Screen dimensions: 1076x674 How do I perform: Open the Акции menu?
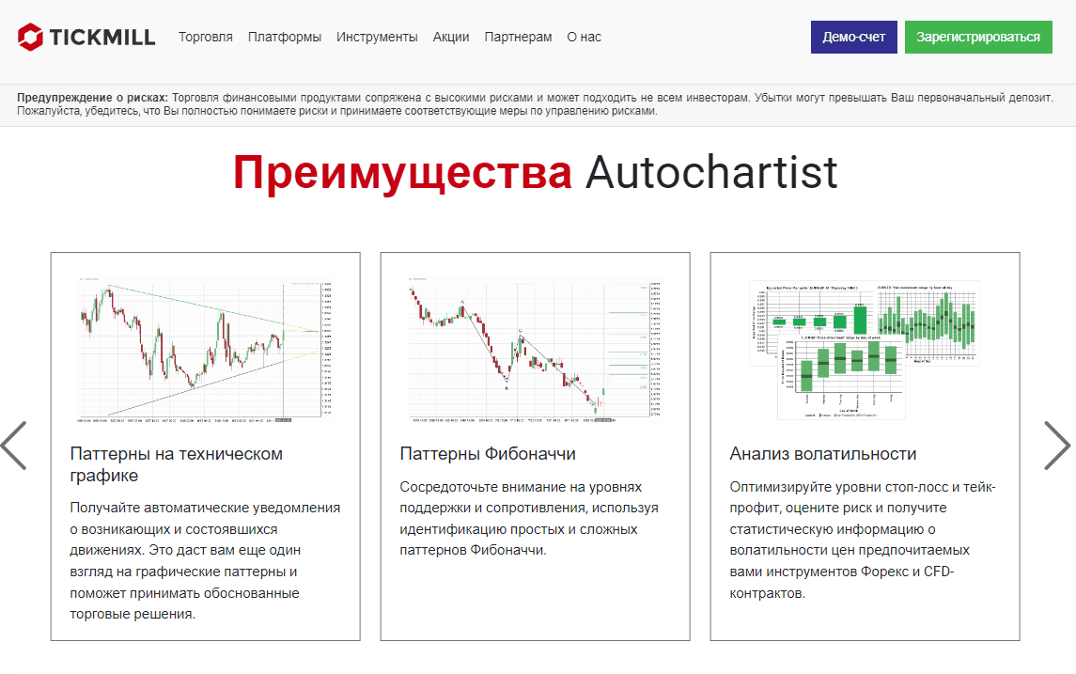coord(451,37)
